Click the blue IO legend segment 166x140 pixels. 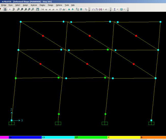25,137
